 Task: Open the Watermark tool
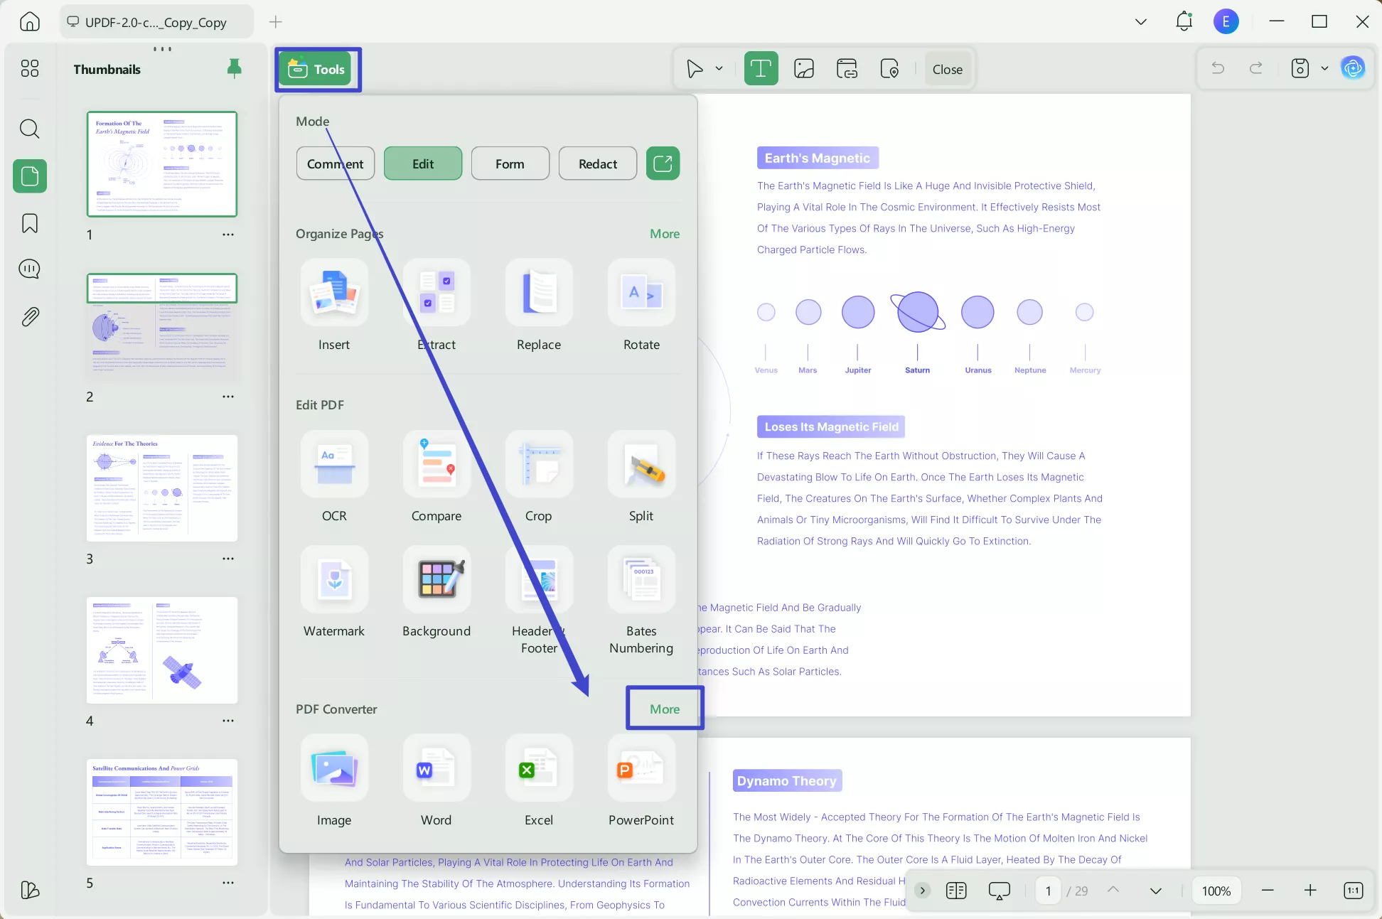coord(334,580)
